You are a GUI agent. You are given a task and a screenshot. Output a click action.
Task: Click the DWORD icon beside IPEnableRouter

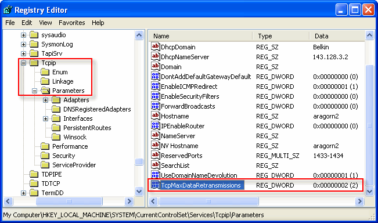coord(156,125)
